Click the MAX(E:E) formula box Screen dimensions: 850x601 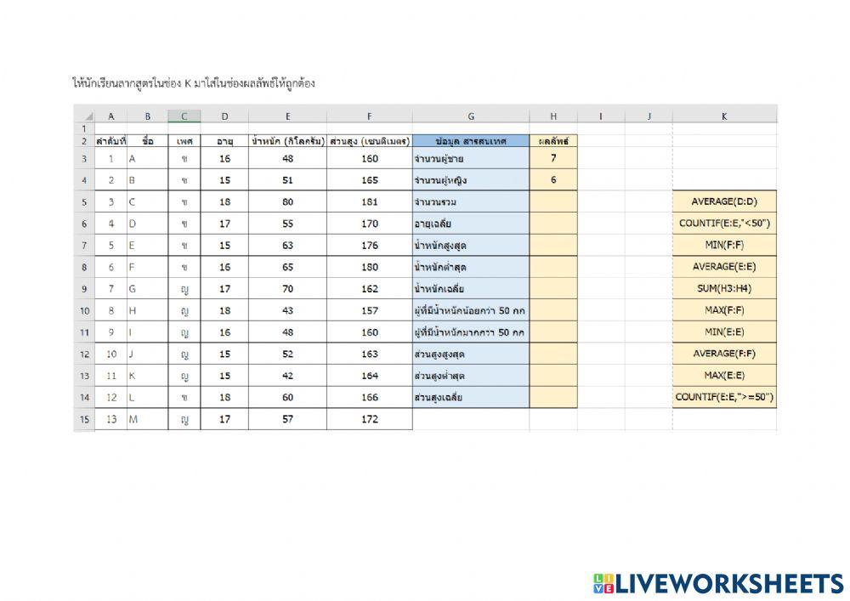coord(723,375)
